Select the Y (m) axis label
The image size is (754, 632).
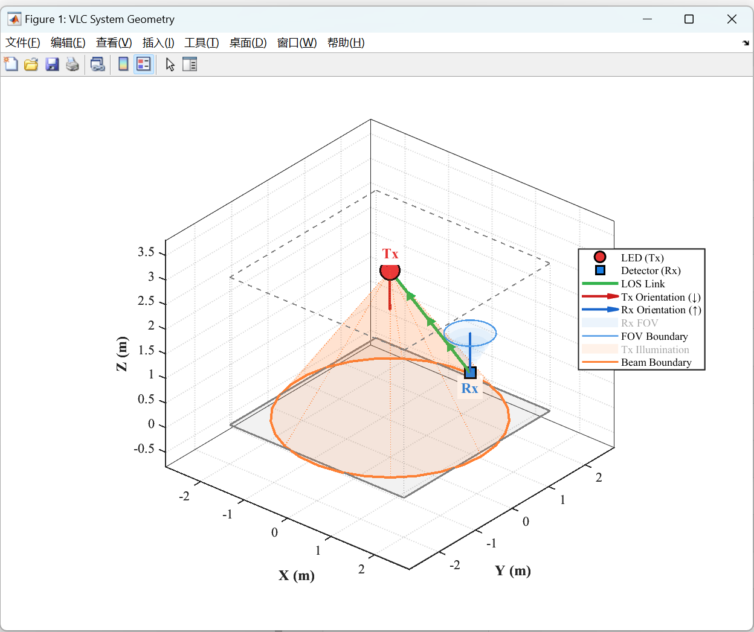513,570
